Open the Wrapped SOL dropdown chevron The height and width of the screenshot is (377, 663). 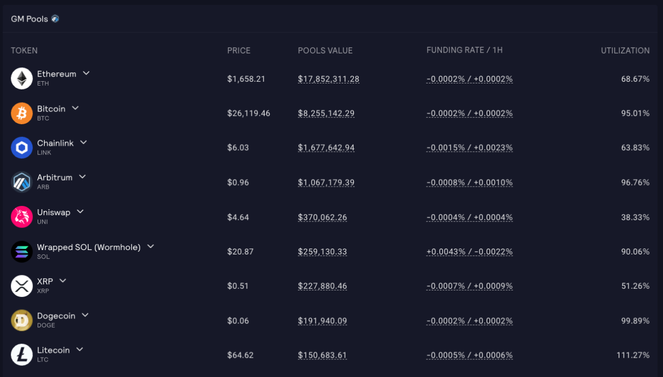(150, 247)
